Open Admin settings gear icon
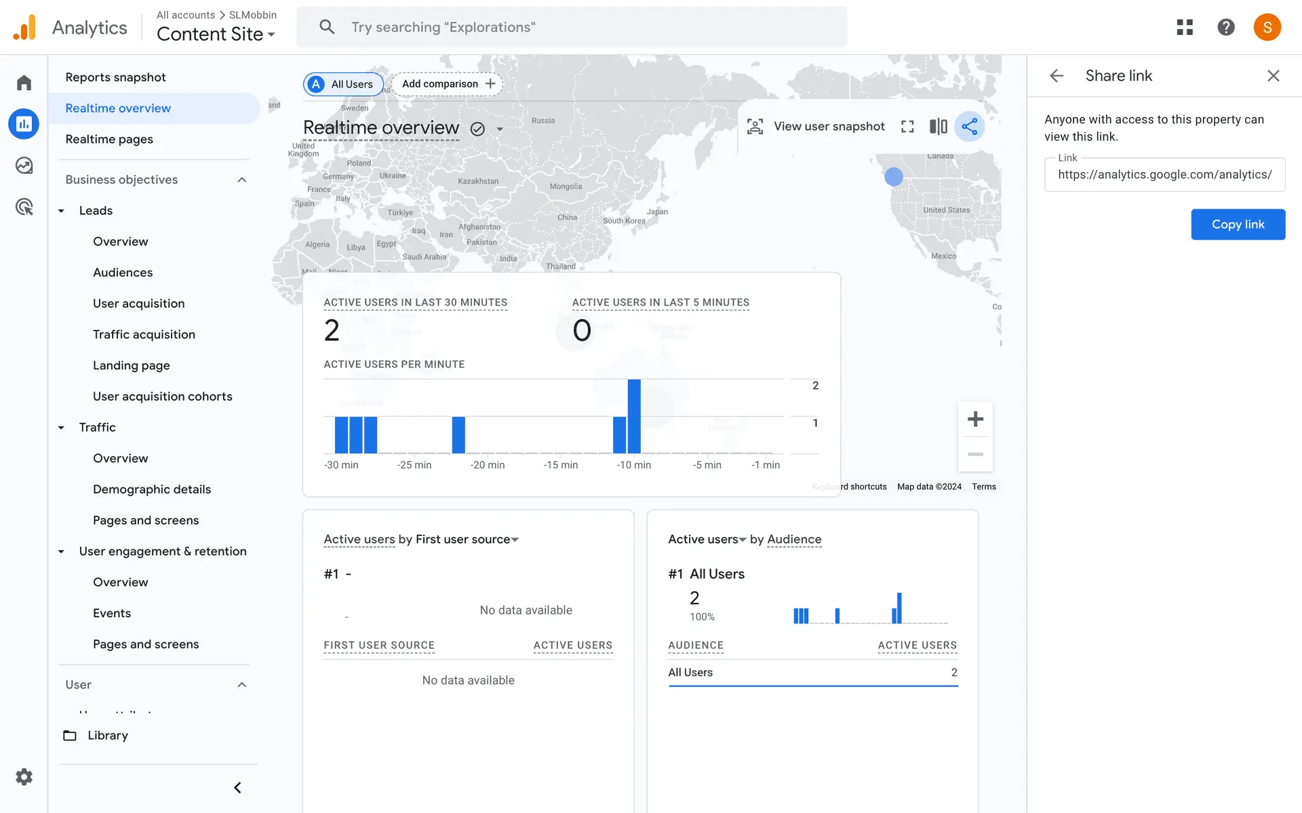The height and width of the screenshot is (813, 1302). tap(24, 776)
